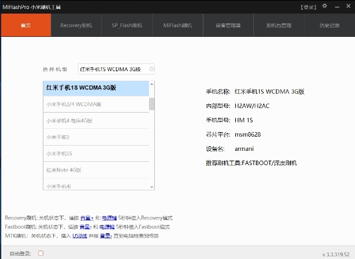
Task: Click the msm8628 chip platform value
Action: 247,135
